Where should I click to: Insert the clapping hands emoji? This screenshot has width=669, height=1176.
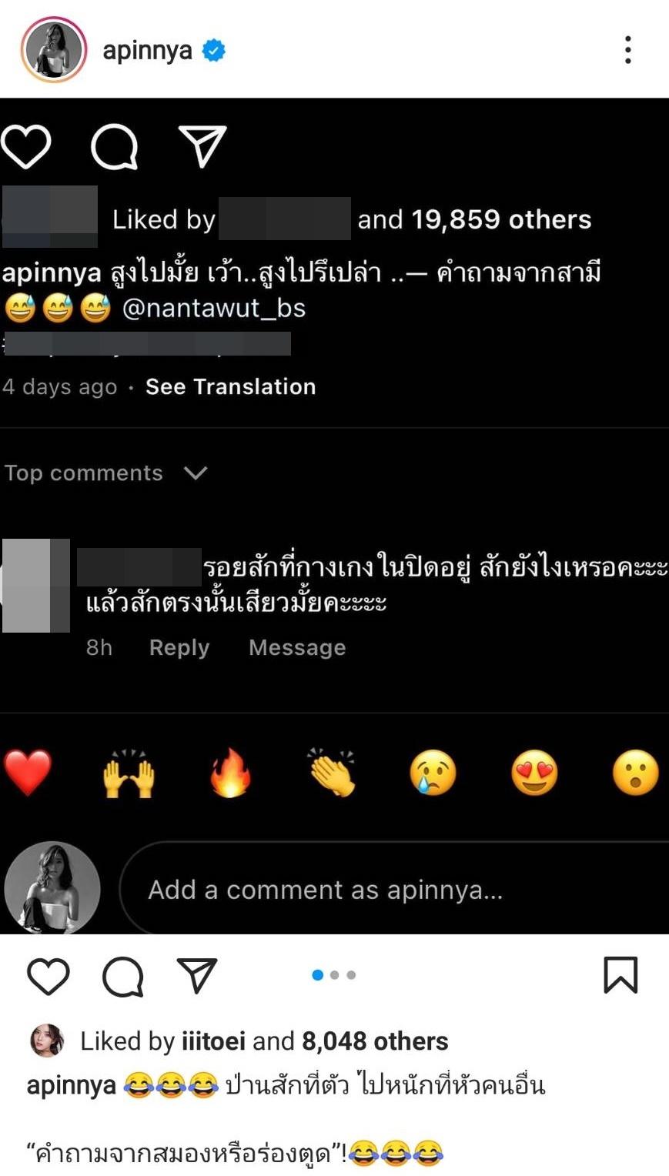[332, 772]
